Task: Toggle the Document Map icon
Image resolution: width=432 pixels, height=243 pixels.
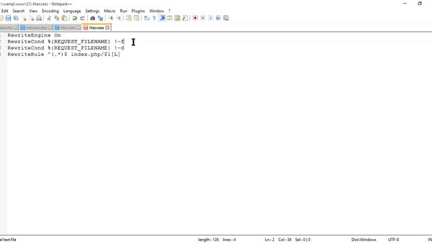Action: [x=178, y=18]
